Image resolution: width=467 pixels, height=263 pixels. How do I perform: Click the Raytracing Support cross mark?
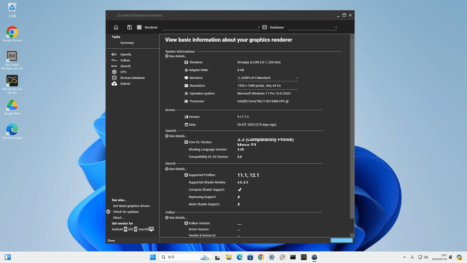pos(239,197)
